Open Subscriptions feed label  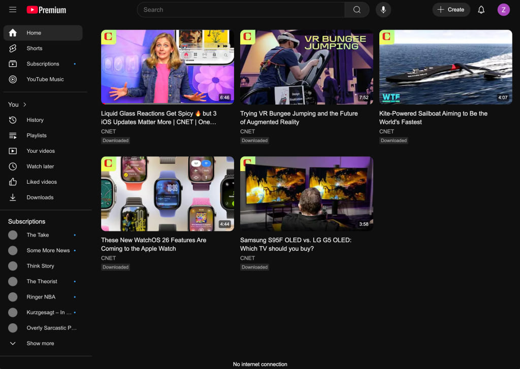43,63
